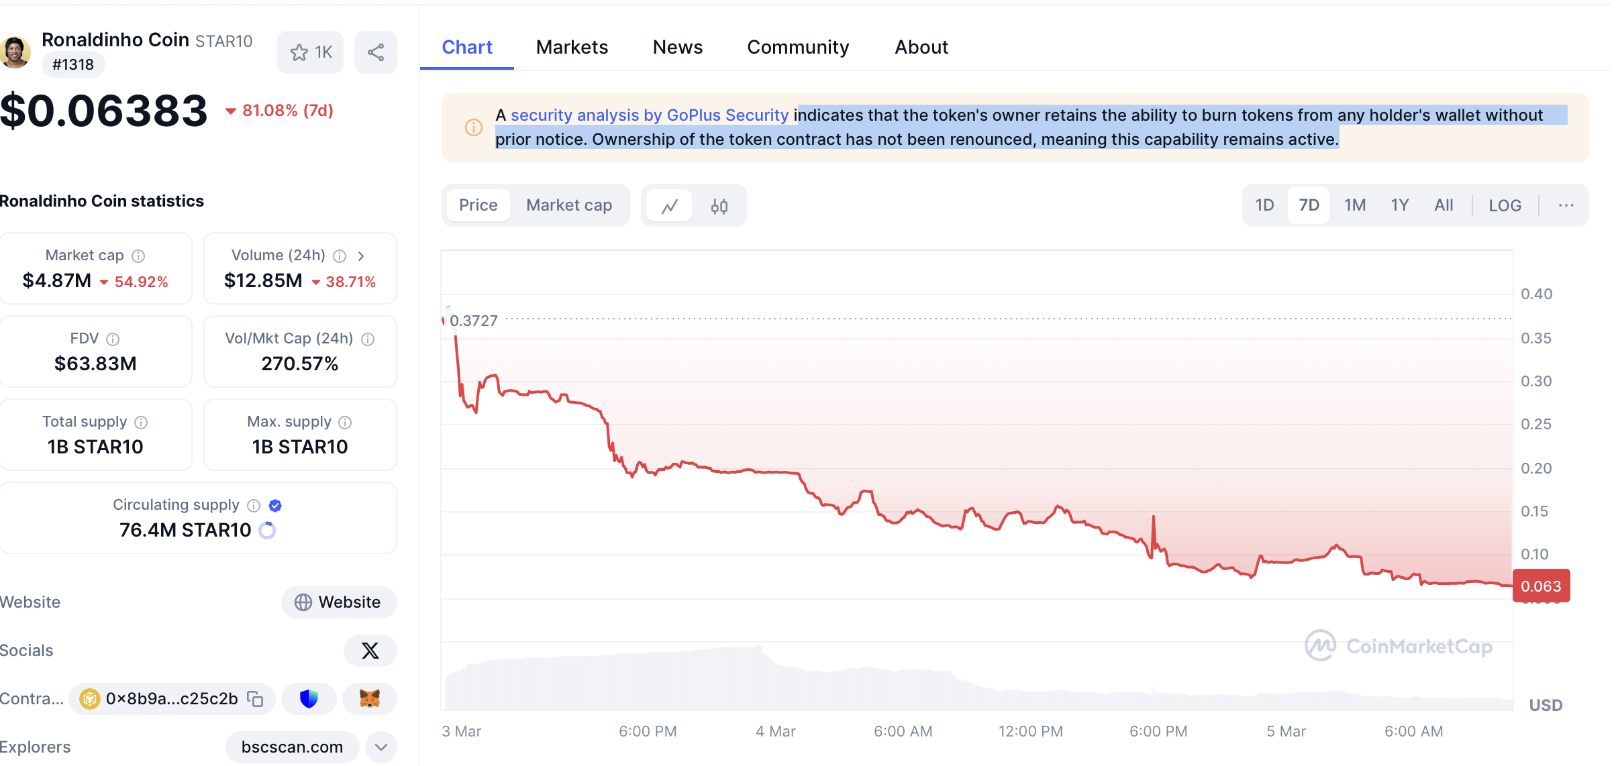
Task: Copy the contract address icon
Action: tap(255, 699)
